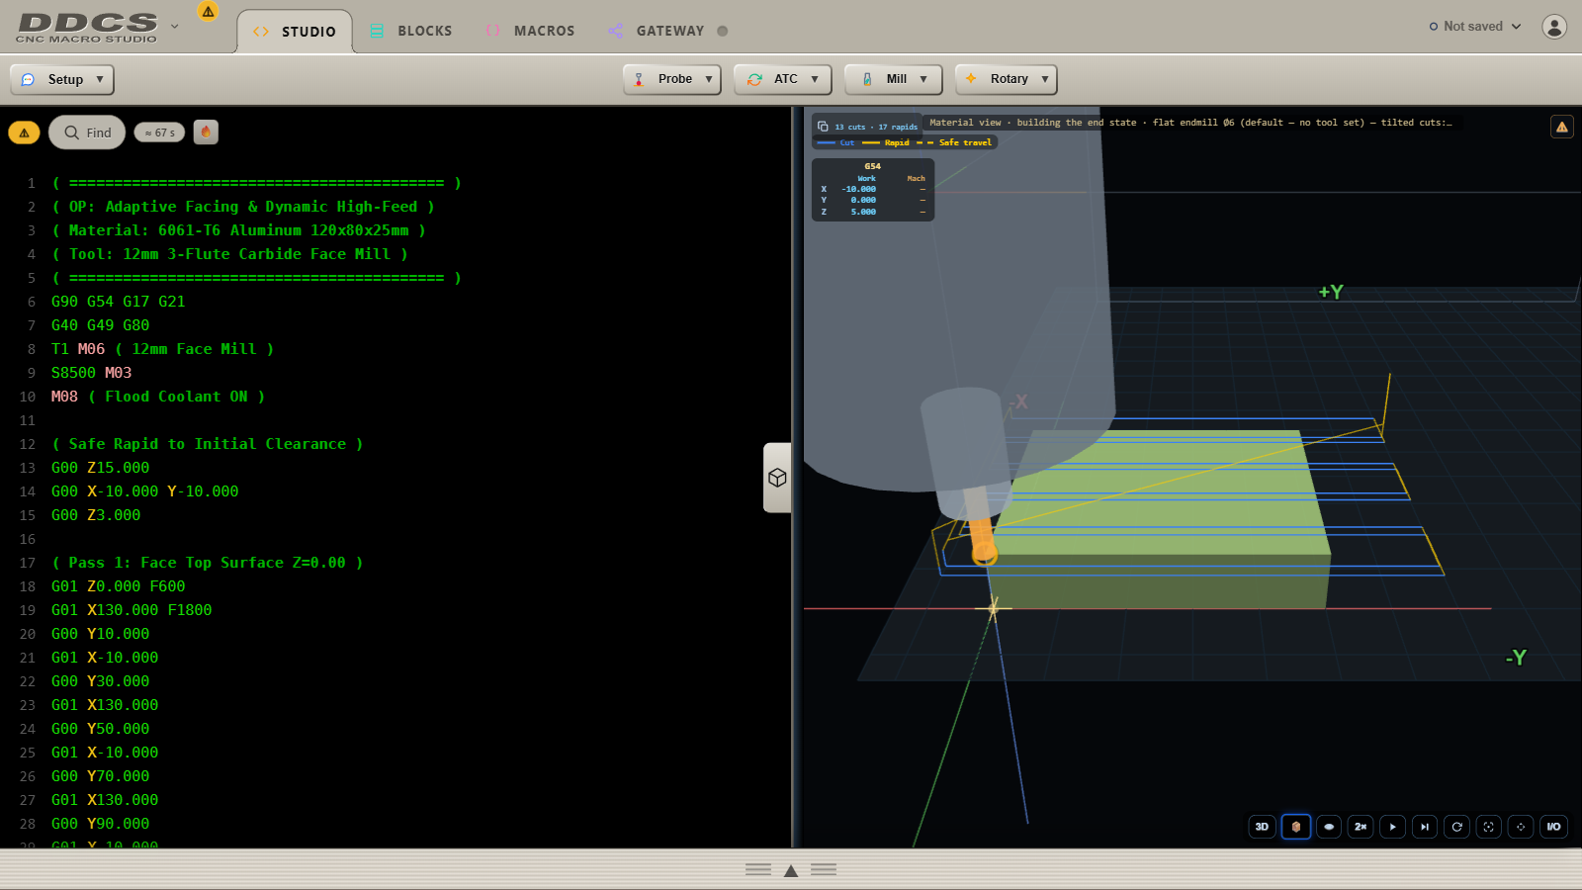Click code line G00 Z15.000
The height and width of the screenshot is (890, 1582).
point(100,468)
